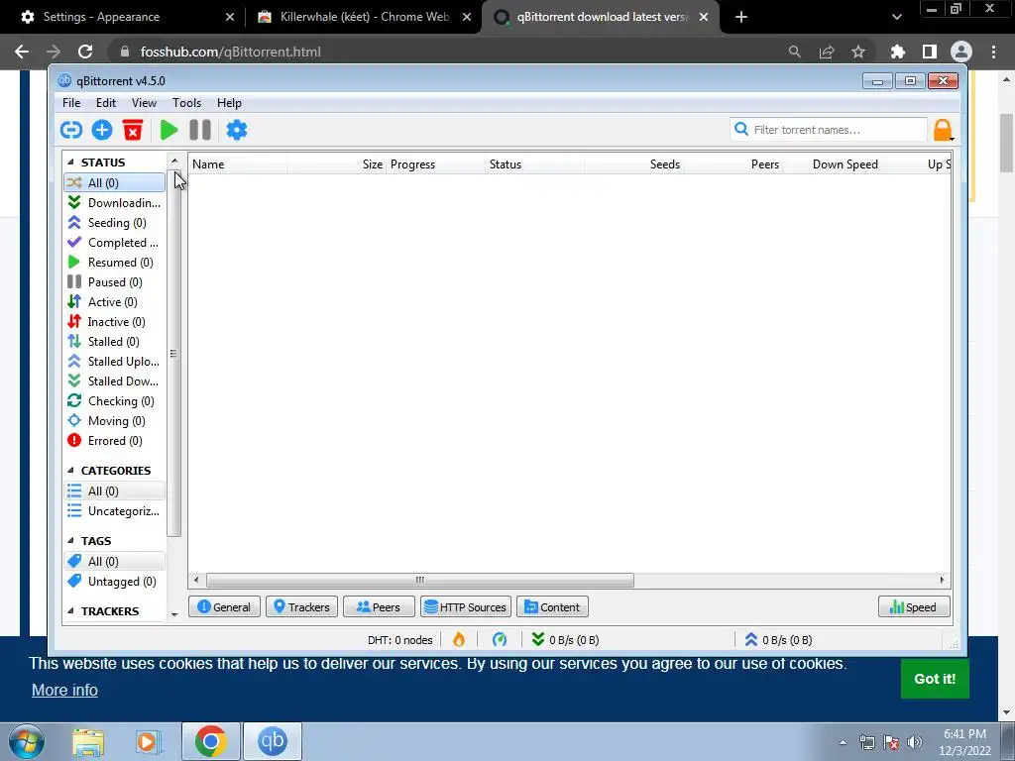Click the orange lock UI icon
The width and height of the screenshot is (1015, 761).
[943, 130]
